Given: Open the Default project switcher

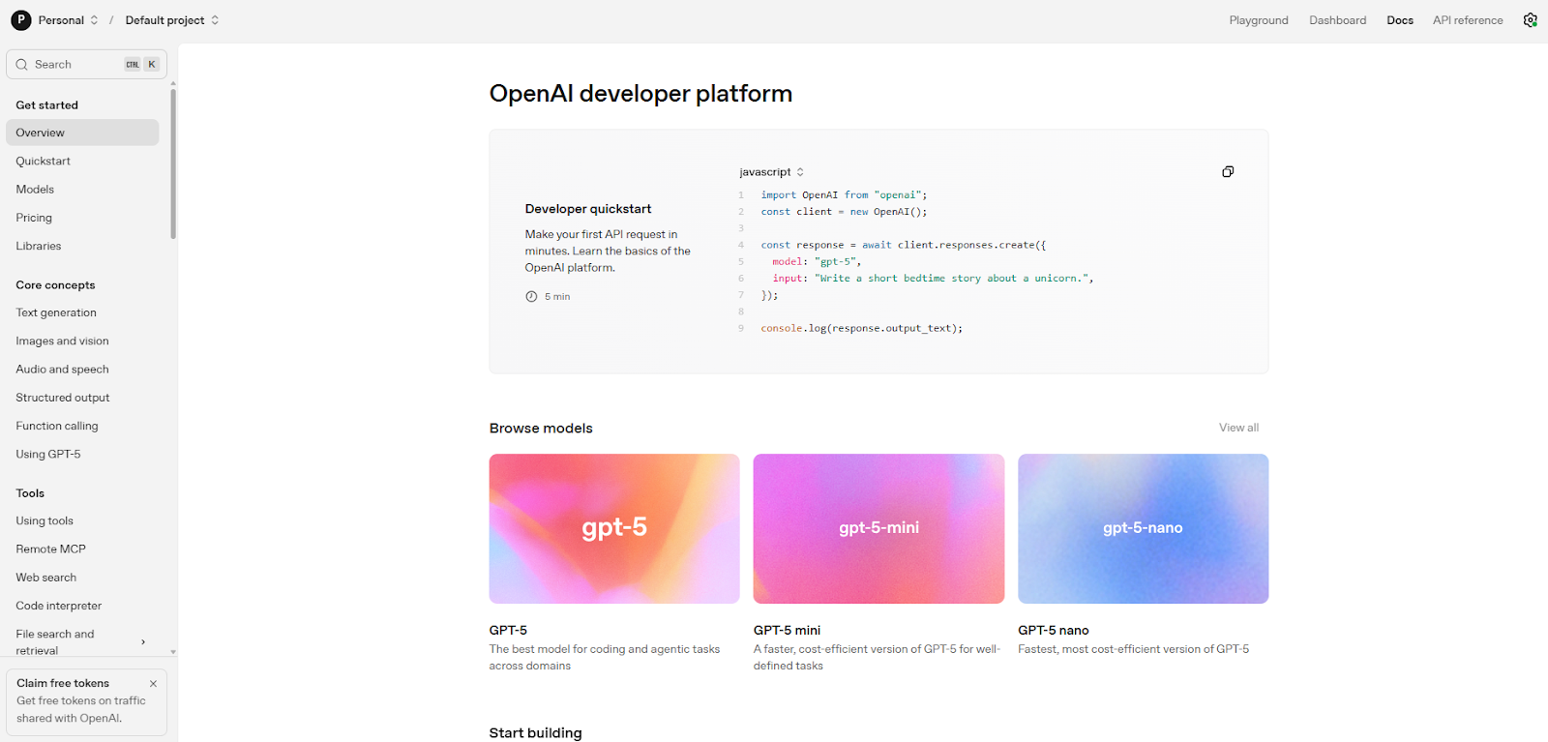Looking at the screenshot, I should pos(172,20).
